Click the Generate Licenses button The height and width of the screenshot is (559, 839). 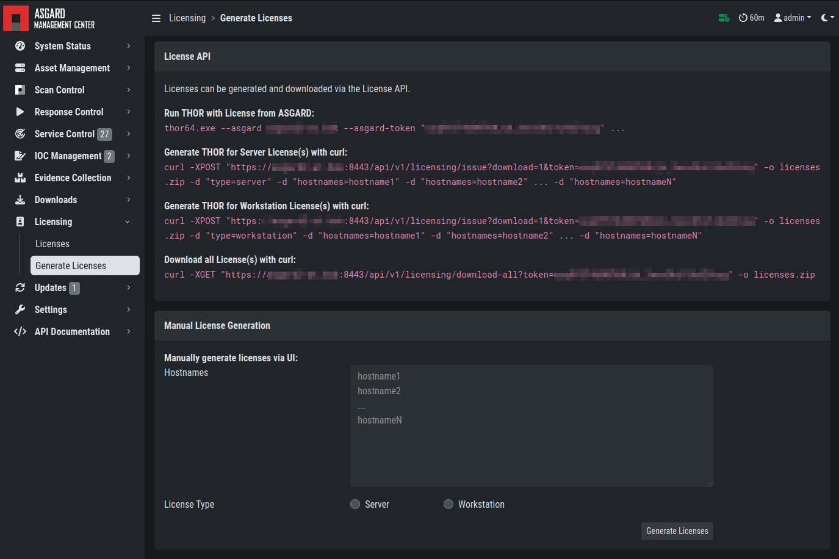[x=677, y=531]
